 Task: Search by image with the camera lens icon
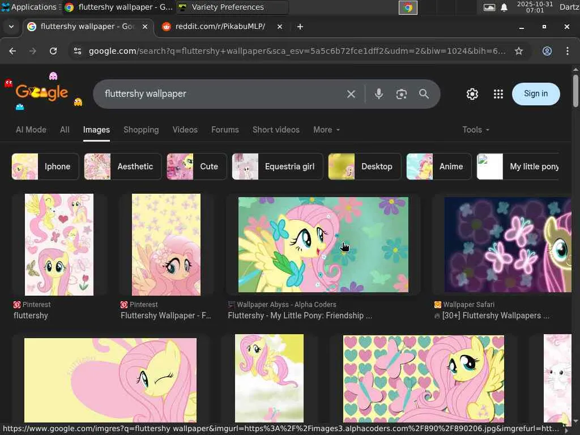[x=402, y=94]
